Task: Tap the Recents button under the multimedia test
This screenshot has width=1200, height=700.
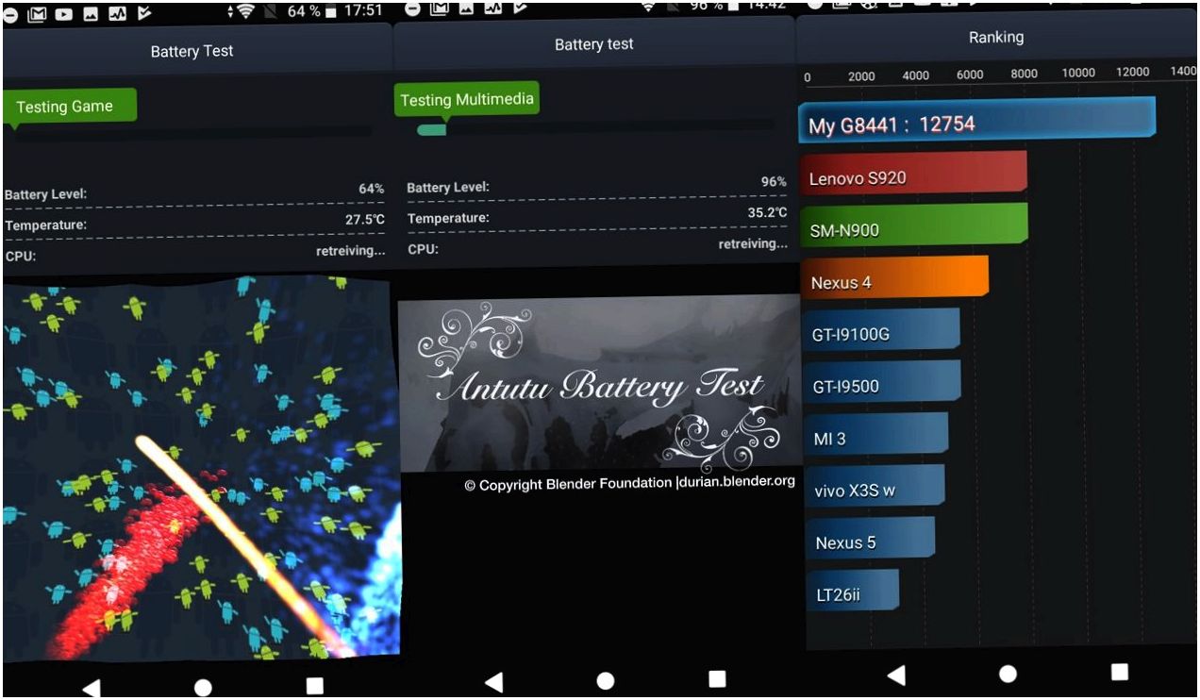Action: [x=717, y=678]
